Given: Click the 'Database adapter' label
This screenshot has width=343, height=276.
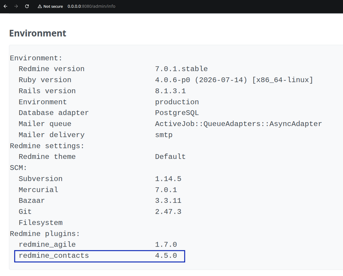Looking at the screenshot, I should coord(54,113).
